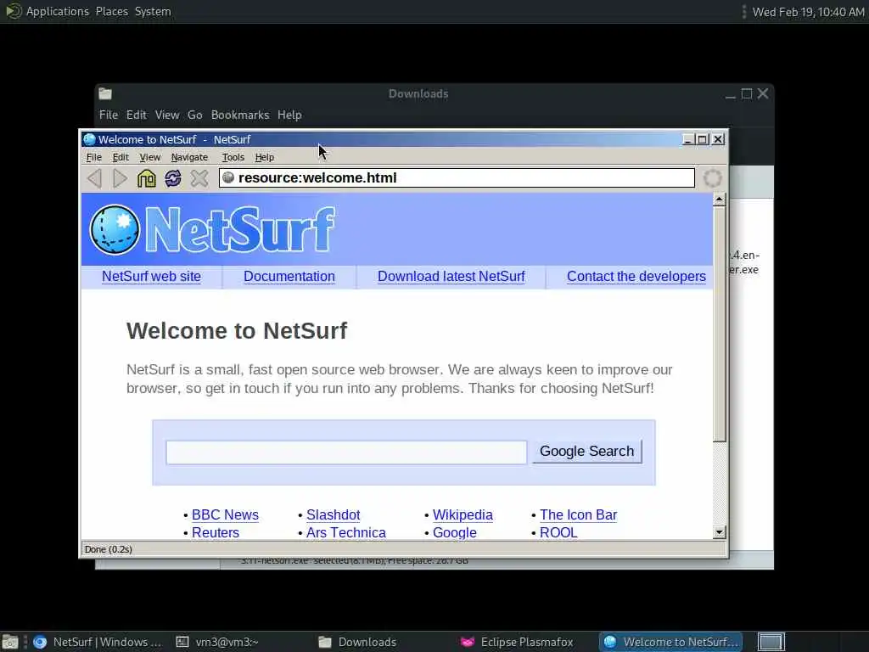Screen dimensions: 869x652
Task: Minimize the Downloads file manager window
Action: (x=731, y=95)
